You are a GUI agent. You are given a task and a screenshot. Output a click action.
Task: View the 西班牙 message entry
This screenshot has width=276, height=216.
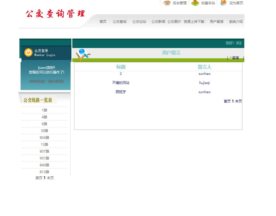click(121, 92)
